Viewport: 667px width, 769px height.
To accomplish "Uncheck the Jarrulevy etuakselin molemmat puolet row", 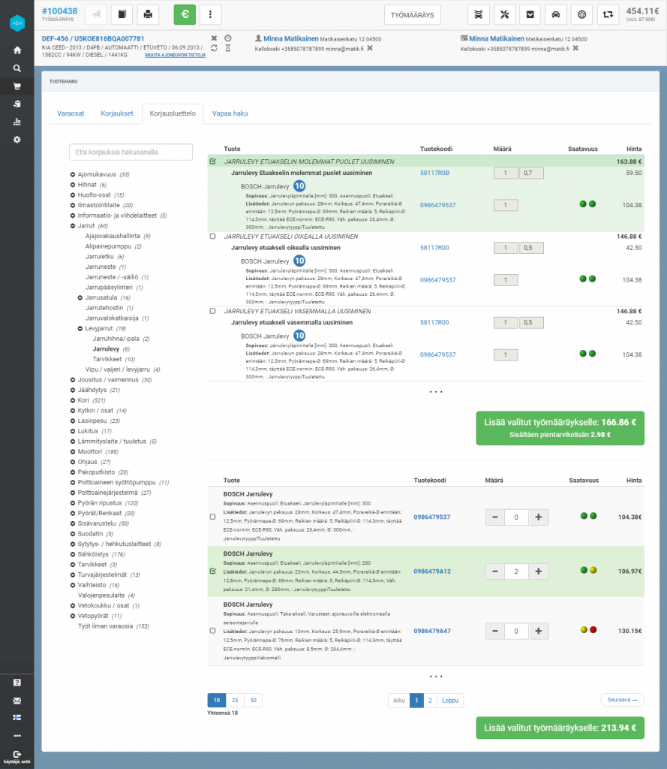I will 212,161.
